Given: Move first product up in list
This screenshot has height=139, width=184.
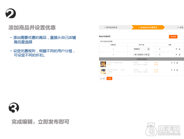Looking at the screenshot, I should pos(172,63).
